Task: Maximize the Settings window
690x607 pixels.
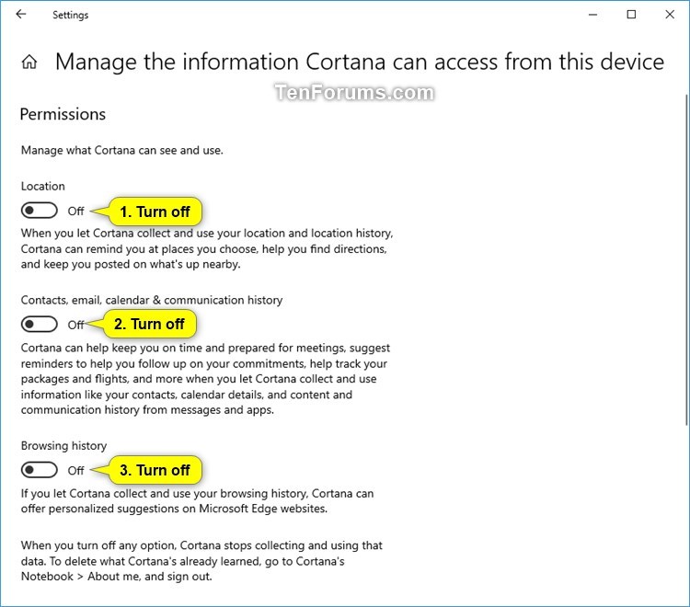Action: coord(631,15)
